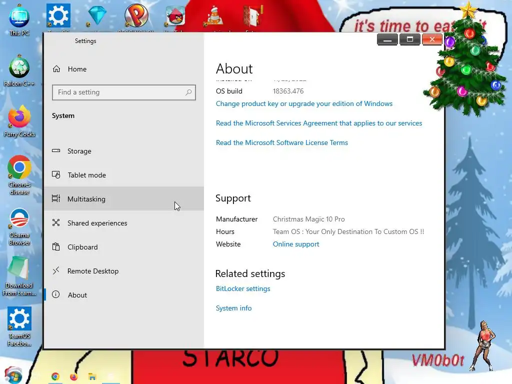This screenshot has width=512, height=384.
Task: Open the Falcon C++ recycle bin icon
Action: (x=19, y=70)
